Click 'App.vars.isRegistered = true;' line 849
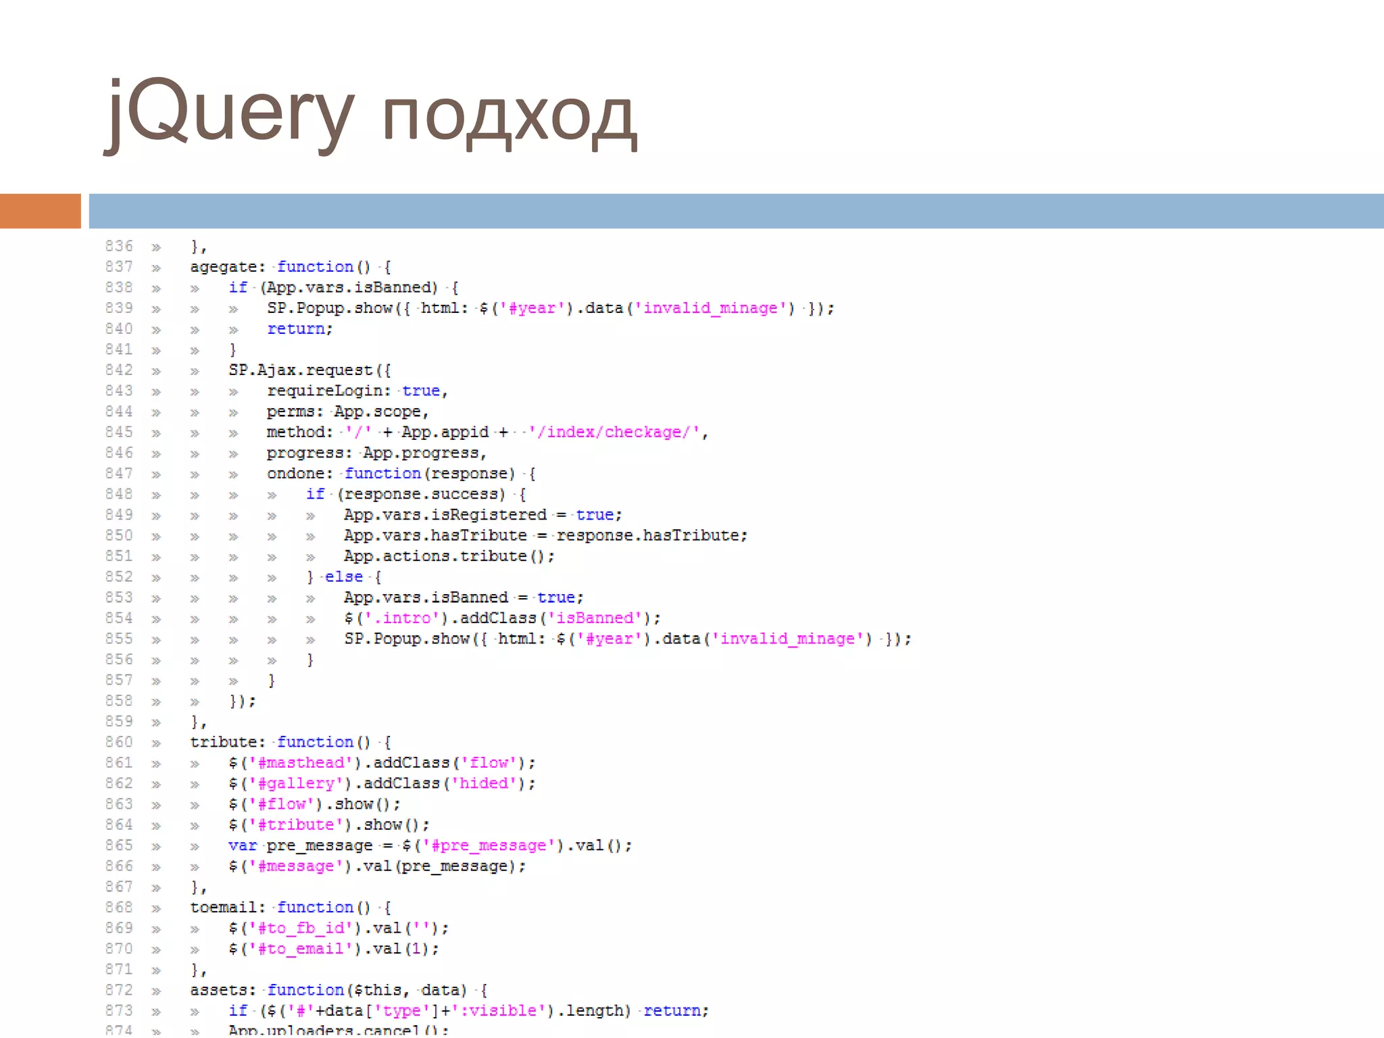The image size is (1384, 1038). click(x=483, y=515)
